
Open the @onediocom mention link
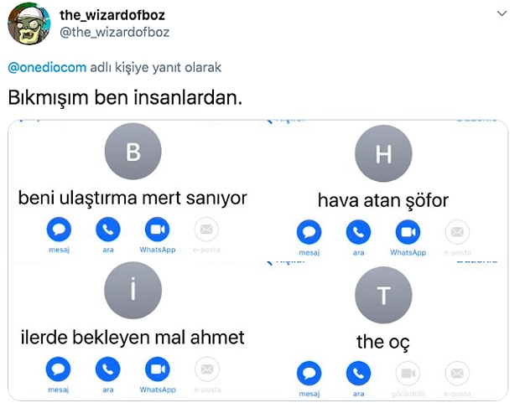[47, 68]
